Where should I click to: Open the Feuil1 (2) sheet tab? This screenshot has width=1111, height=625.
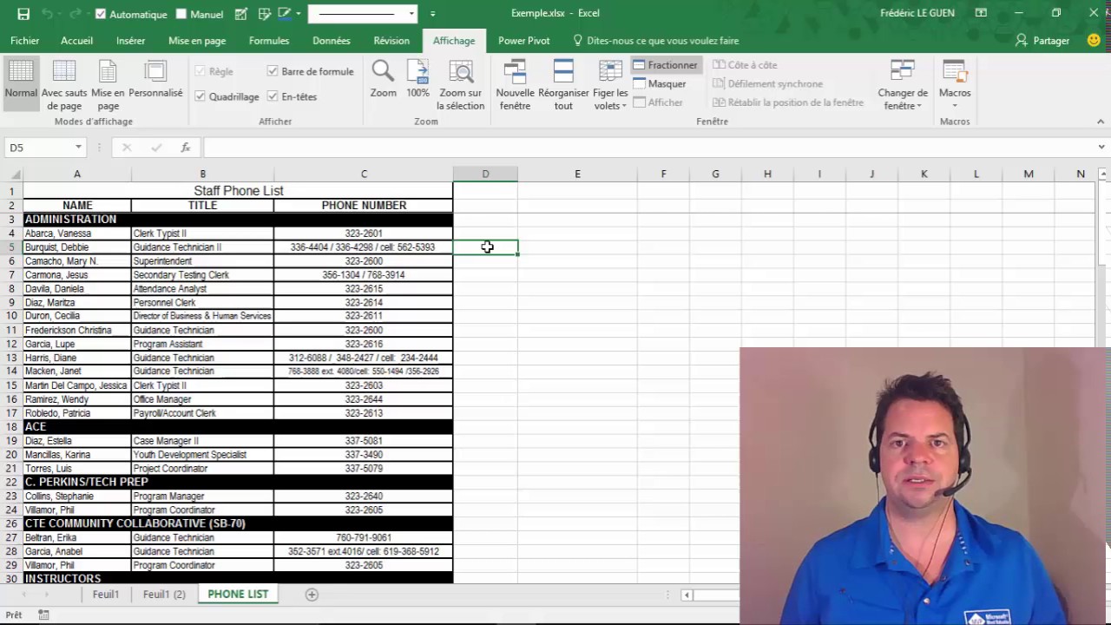coord(164,595)
